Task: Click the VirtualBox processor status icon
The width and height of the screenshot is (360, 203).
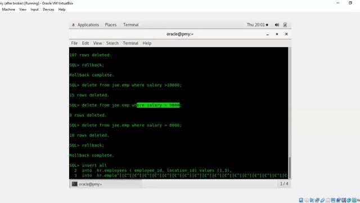Action: pos(344,200)
